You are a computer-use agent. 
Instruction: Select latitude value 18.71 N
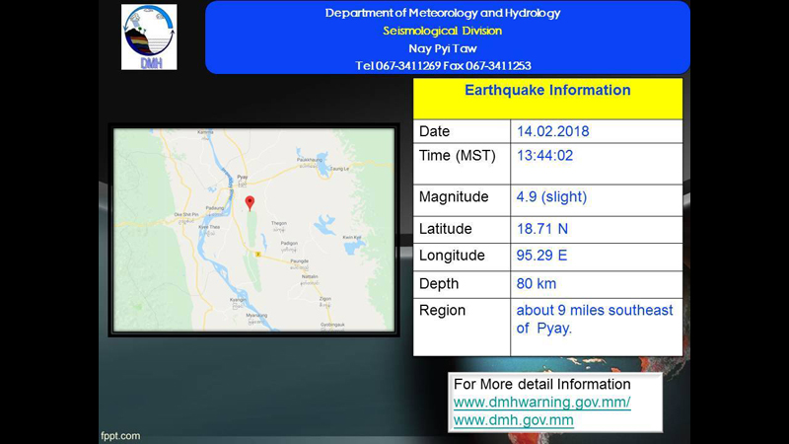[541, 229]
